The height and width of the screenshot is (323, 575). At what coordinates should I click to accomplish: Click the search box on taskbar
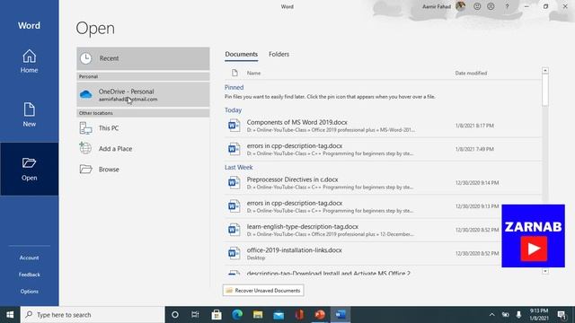click(x=93, y=315)
